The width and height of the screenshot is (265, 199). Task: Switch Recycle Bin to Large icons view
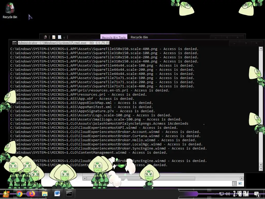[x=240, y=183]
